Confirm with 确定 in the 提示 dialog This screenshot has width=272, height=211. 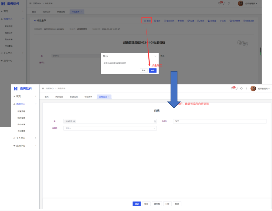coord(153,71)
